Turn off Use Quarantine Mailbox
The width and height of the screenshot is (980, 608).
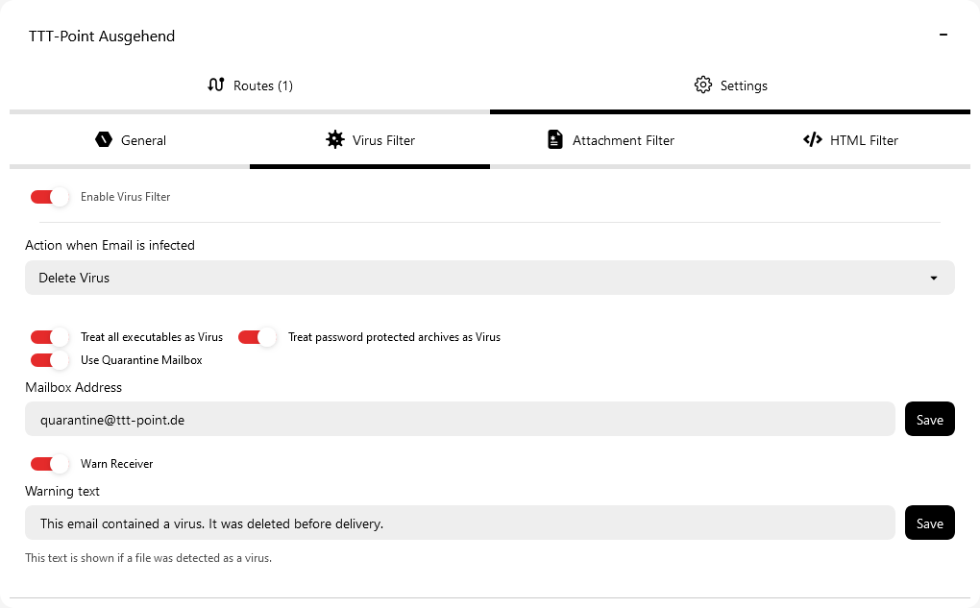tap(50, 360)
